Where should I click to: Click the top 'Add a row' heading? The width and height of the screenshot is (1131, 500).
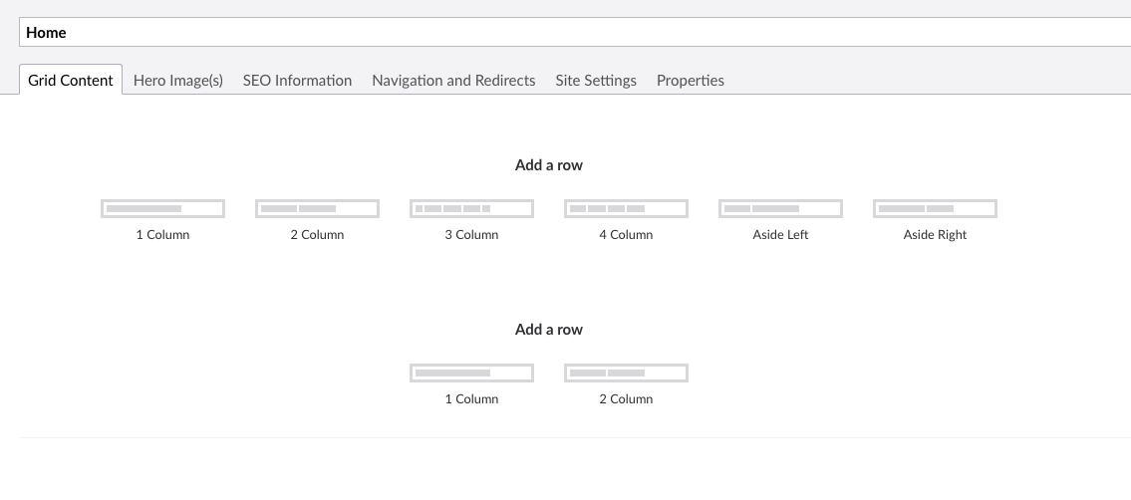coord(549,165)
